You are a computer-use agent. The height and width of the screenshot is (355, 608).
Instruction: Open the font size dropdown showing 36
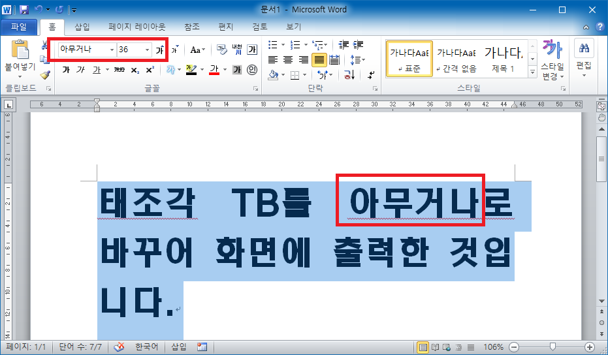(135, 49)
